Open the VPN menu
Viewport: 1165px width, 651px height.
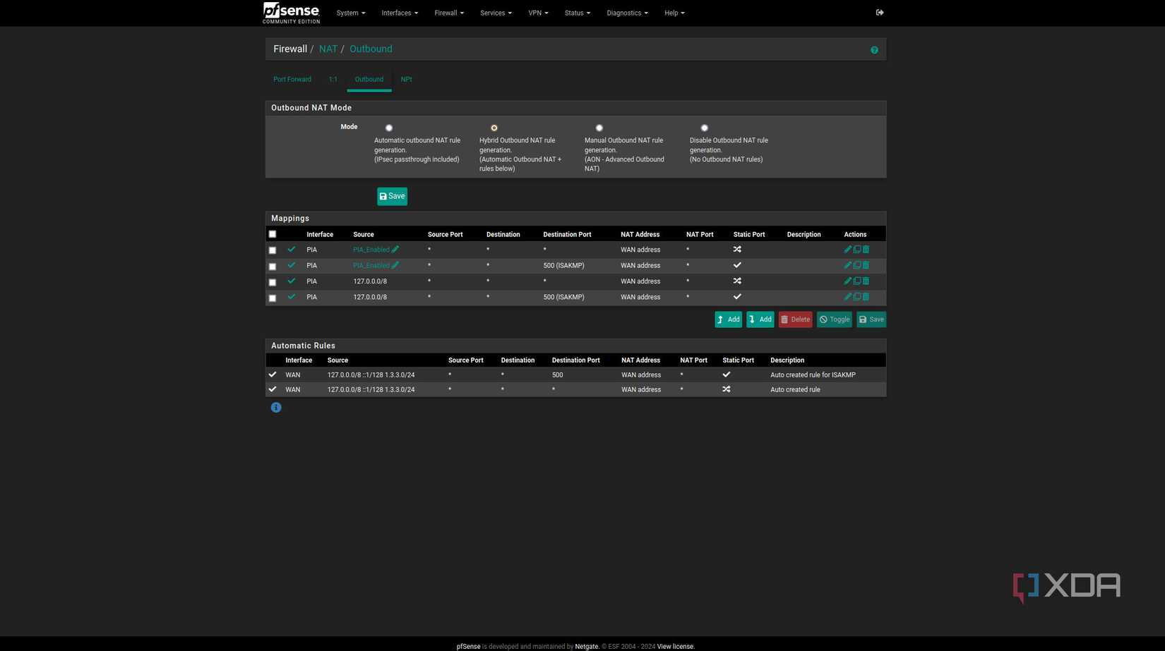[537, 13]
